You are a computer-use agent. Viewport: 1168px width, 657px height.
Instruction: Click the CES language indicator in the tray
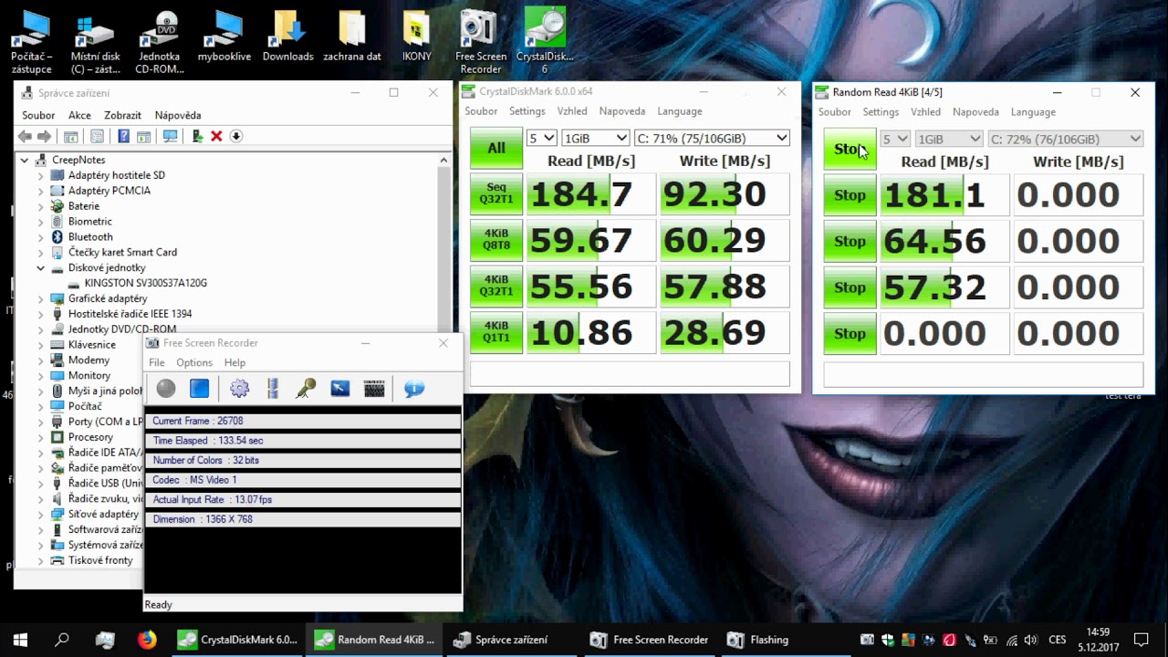click(x=1058, y=640)
